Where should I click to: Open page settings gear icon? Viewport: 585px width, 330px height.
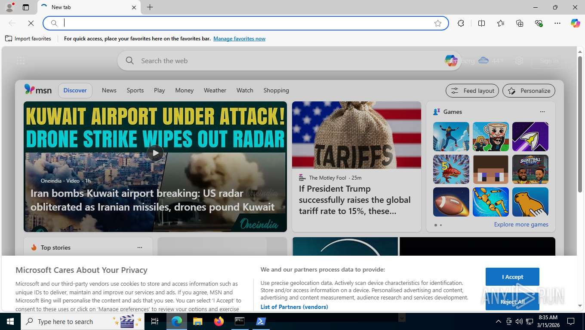519,61
